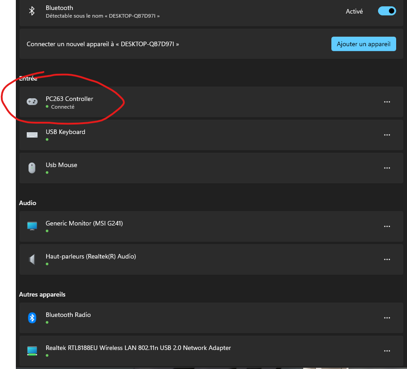Click the Bluetooth title label

(59, 8)
